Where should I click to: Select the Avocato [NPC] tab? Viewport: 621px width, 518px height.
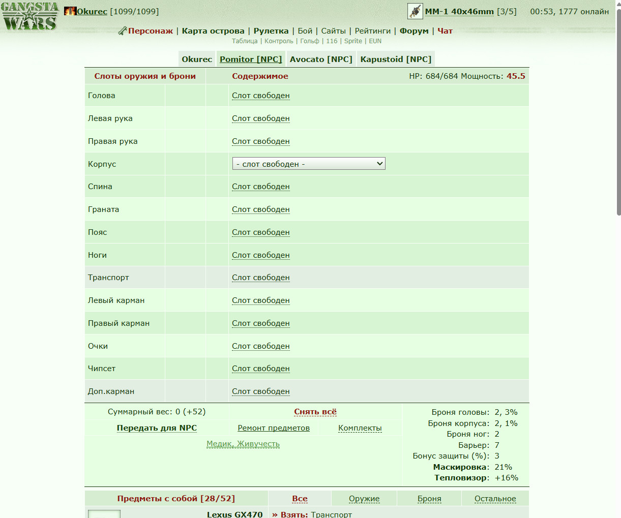click(x=321, y=59)
